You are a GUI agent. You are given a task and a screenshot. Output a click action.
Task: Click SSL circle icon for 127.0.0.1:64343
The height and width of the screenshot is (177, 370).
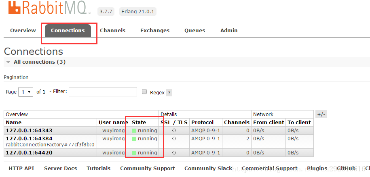pos(174,131)
